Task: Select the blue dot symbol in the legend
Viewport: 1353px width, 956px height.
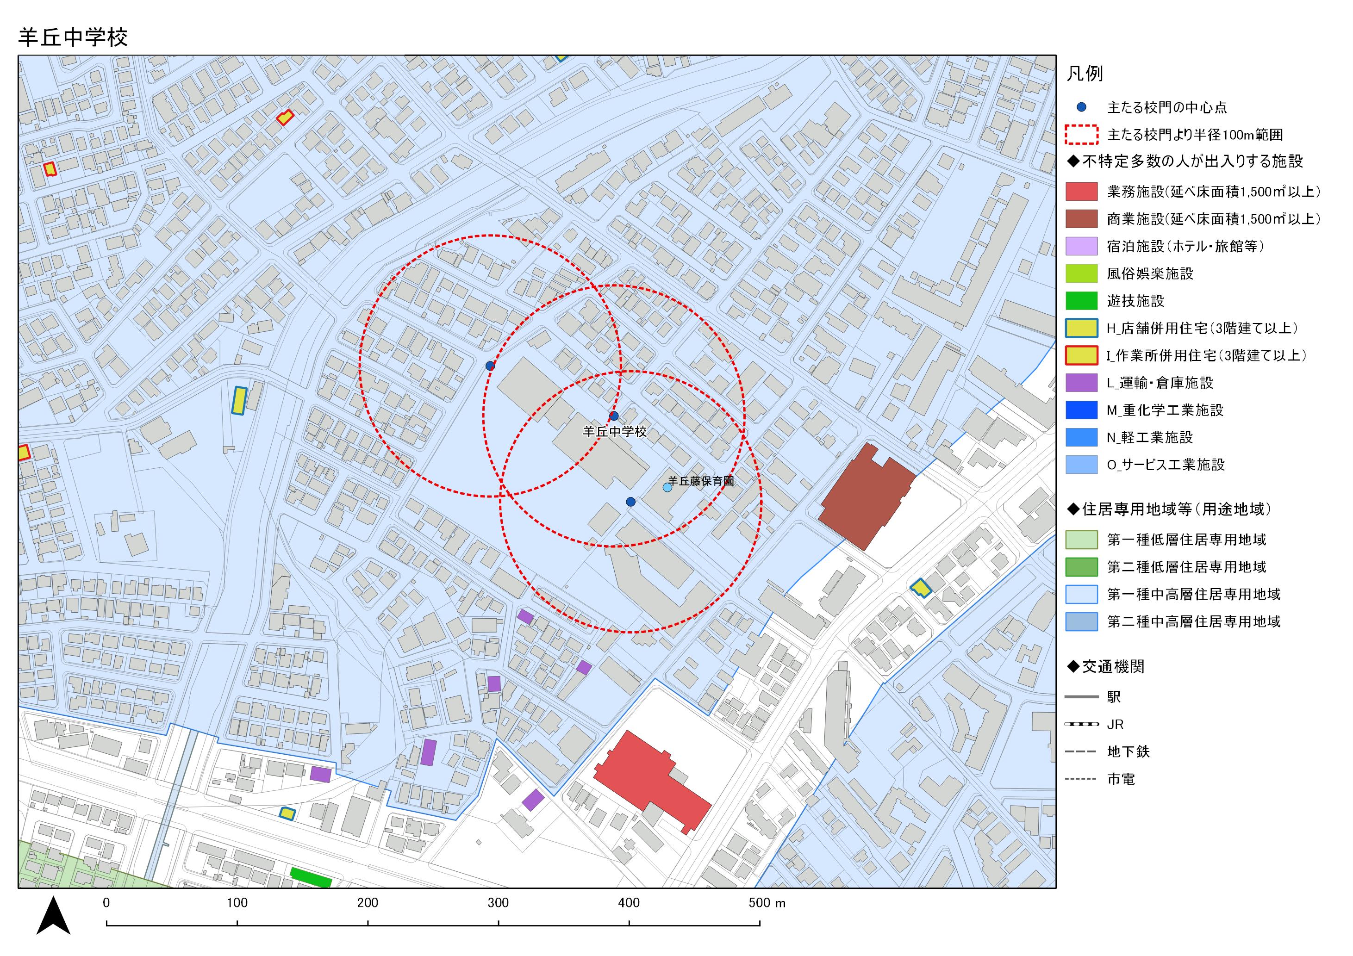Action: point(1081,107)
